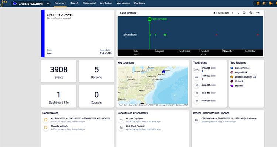Go to previous timeline period arrow
277x147 pixels.
click(233, 13)
